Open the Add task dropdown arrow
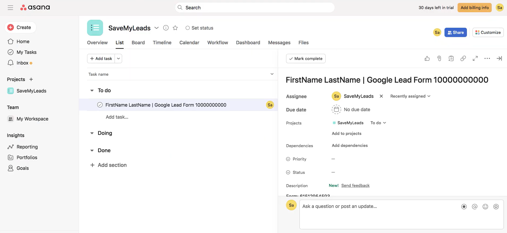The width and height of the screenshot is (507, 233). coord(118,59)
